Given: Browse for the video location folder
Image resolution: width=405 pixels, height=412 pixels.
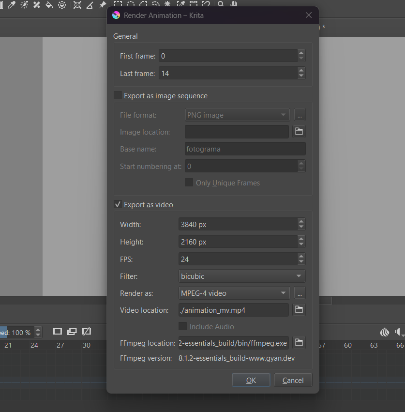Looking at the screenshot, I should pos(299,309).
